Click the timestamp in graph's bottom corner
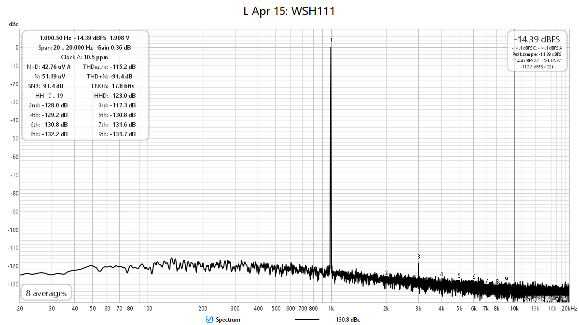Viewport: 579px width, 325px height. 547,299
